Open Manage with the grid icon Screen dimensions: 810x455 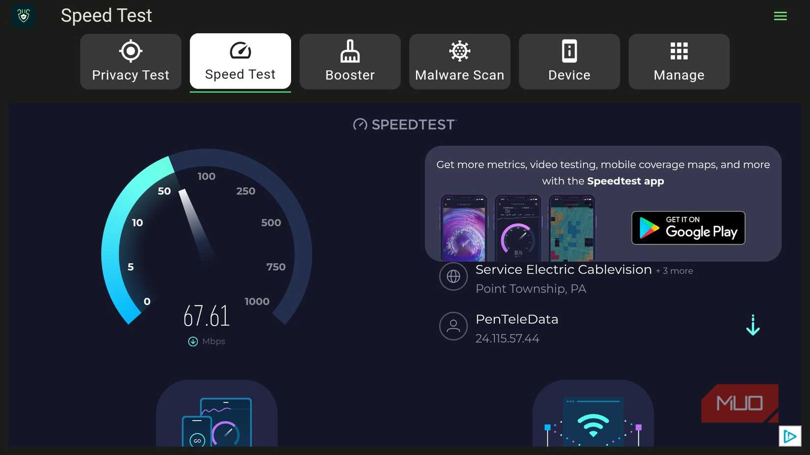(x=678, y=51)
